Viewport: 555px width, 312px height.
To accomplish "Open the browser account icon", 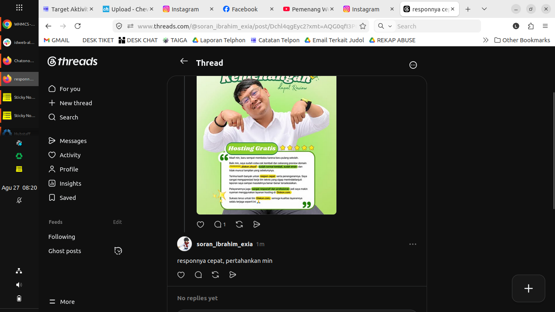I will point(516,26).
